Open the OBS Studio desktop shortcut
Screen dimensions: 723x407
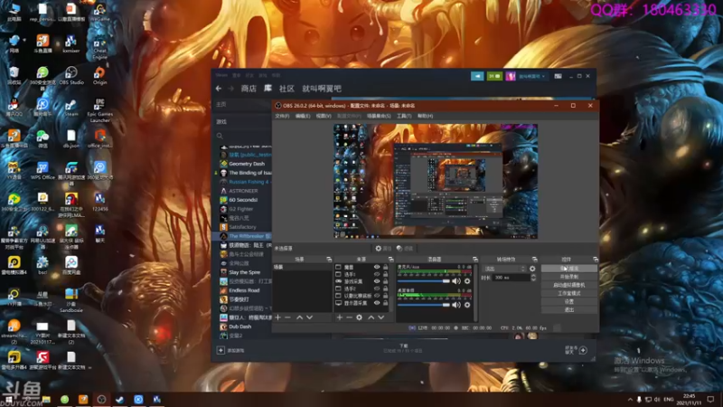(71, 76)
